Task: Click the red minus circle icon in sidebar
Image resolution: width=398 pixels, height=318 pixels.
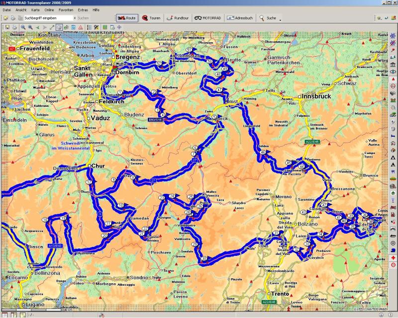Action: coord(393,265)
